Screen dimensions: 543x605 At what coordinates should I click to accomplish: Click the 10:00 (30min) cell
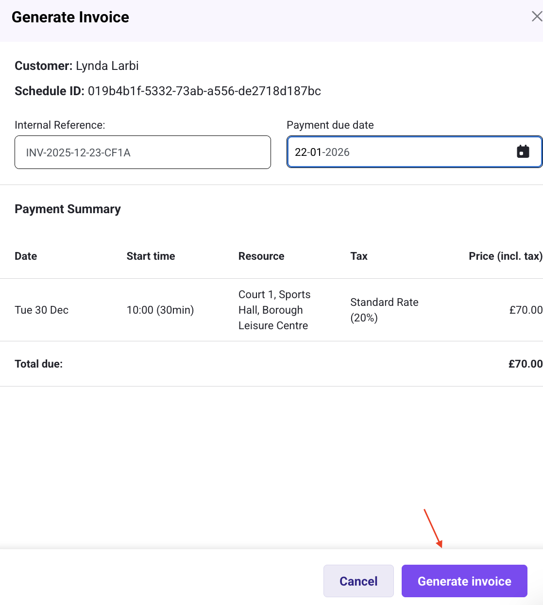[160, 310]
